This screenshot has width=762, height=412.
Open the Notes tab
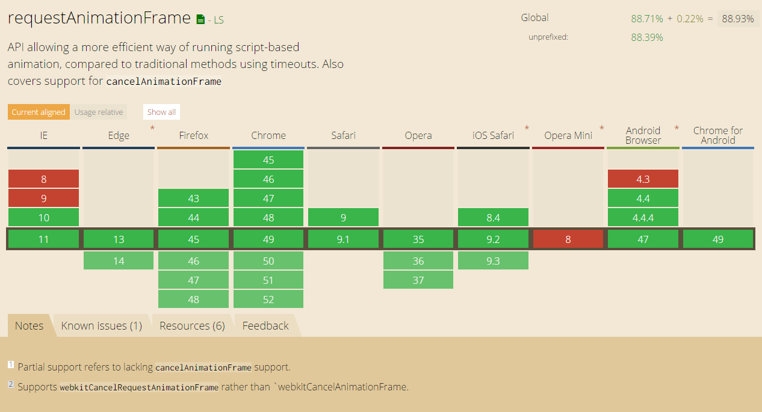[x=29, y=325]
